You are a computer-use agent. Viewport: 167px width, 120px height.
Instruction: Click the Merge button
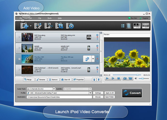(29, 80)
